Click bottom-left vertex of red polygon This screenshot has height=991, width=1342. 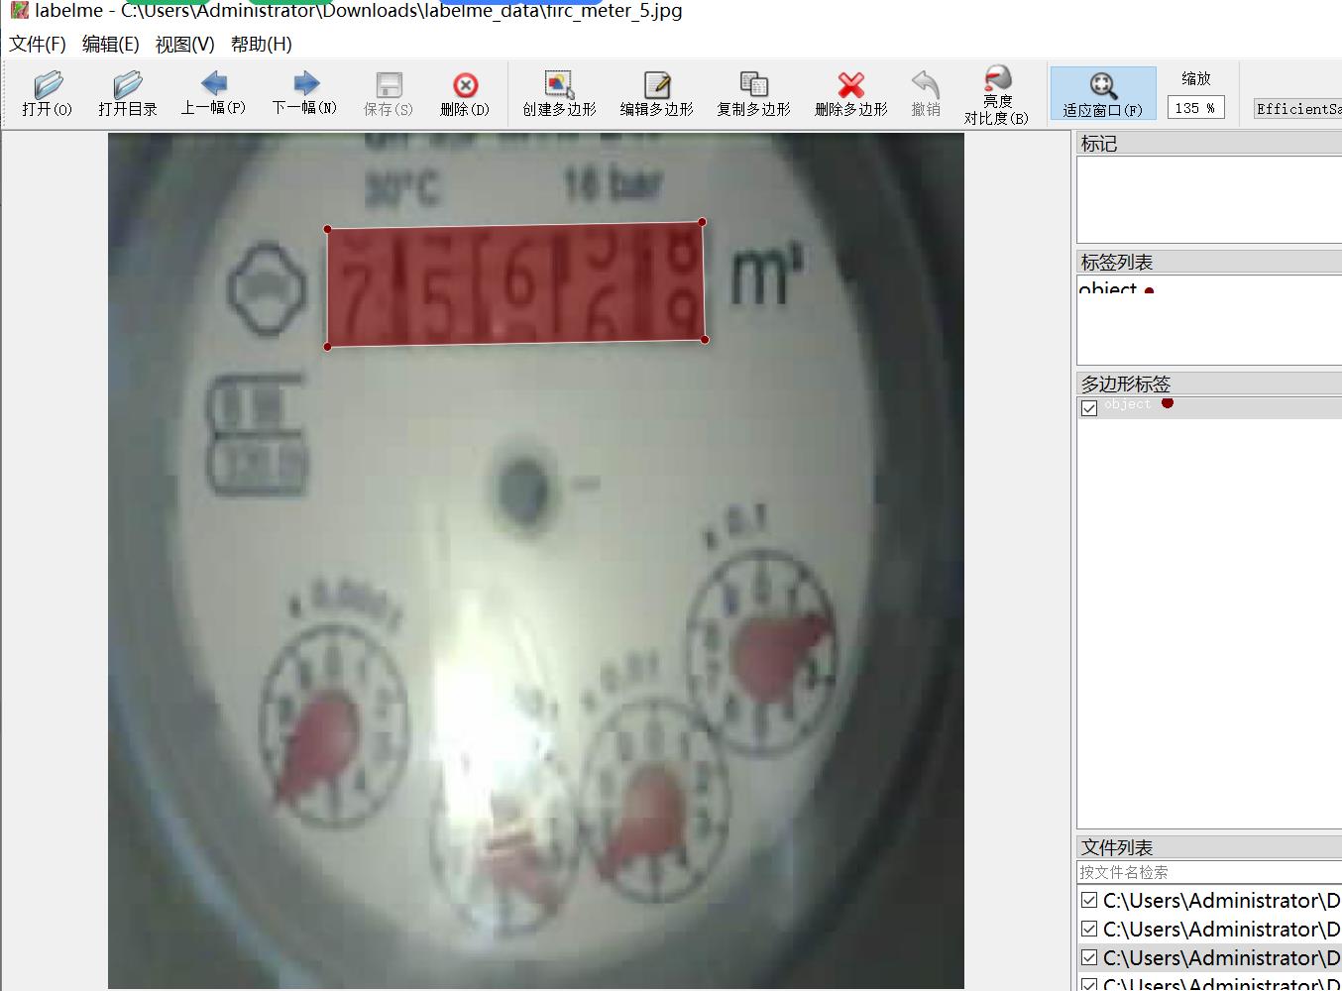point(327,347)
